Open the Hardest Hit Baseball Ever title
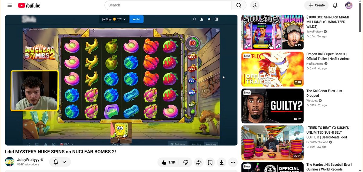This screenshot has height=172, width=363. (x=329, y=167)
